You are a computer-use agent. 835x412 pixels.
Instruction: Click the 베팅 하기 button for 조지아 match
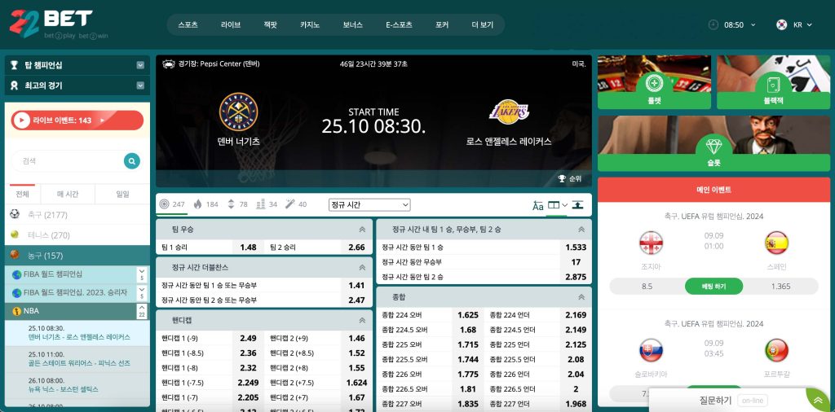click(714, 286)
